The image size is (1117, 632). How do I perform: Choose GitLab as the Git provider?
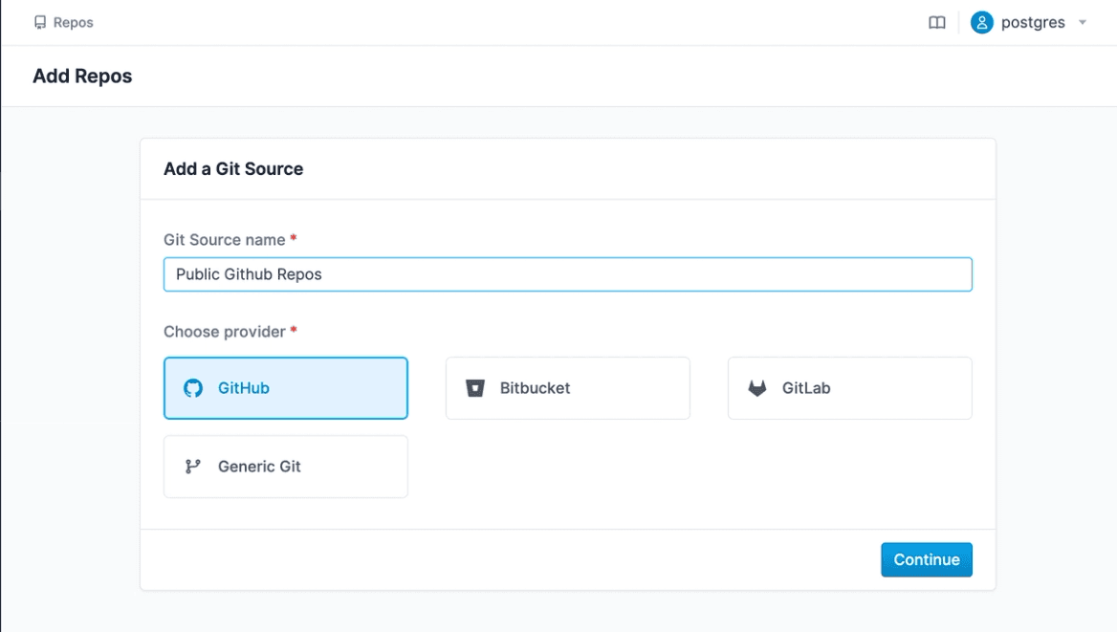coord(849,387)
